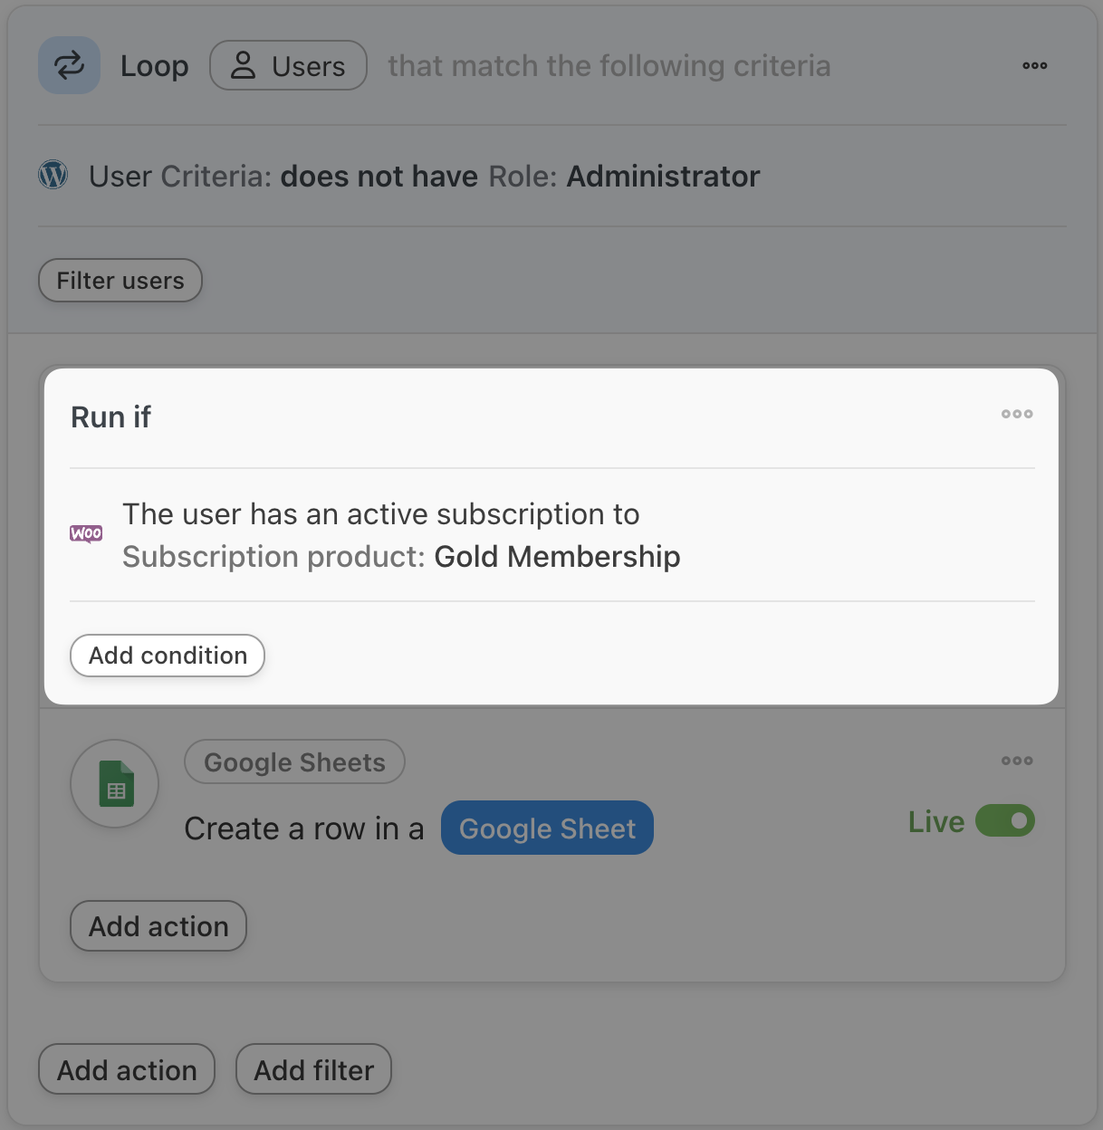Open the Loop block's three-dot menu
This screenshot has width=1103, height=1130.
click(x=1034, y=65)
